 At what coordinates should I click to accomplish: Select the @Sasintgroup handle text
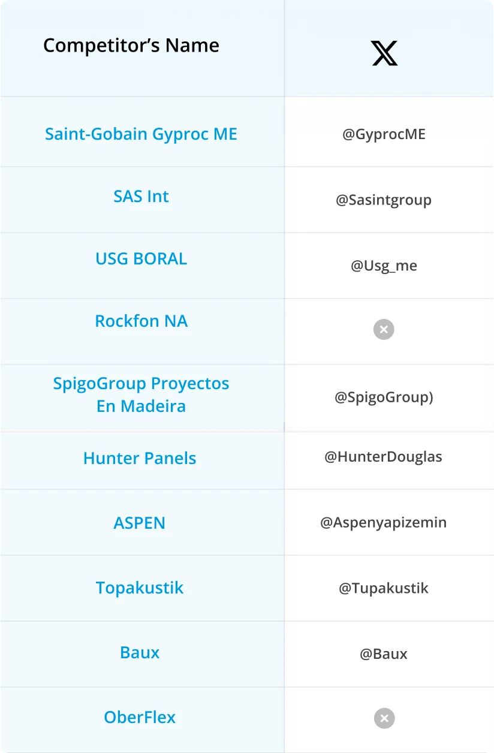click(384, 200)
